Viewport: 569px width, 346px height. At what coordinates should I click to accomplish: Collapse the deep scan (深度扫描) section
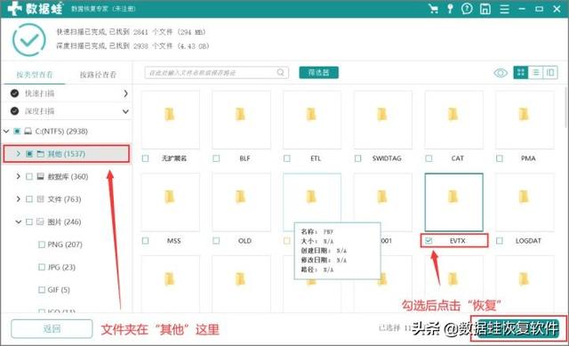click(125, 111)
